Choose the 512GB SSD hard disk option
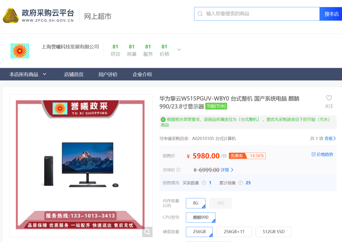This screenshot has height=242, width=342. [x=274, y=232]
